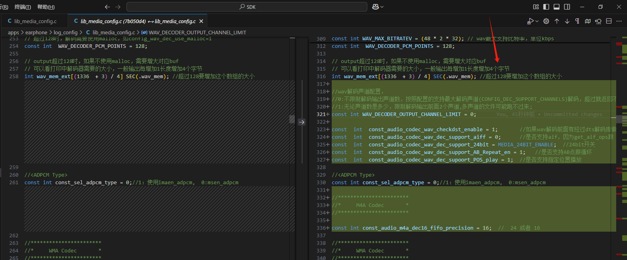Click the 'Uncommitted changes' blame annotation
Image resolution: width=627 pixels, height=260 pixels.
(x=573, y=114)
